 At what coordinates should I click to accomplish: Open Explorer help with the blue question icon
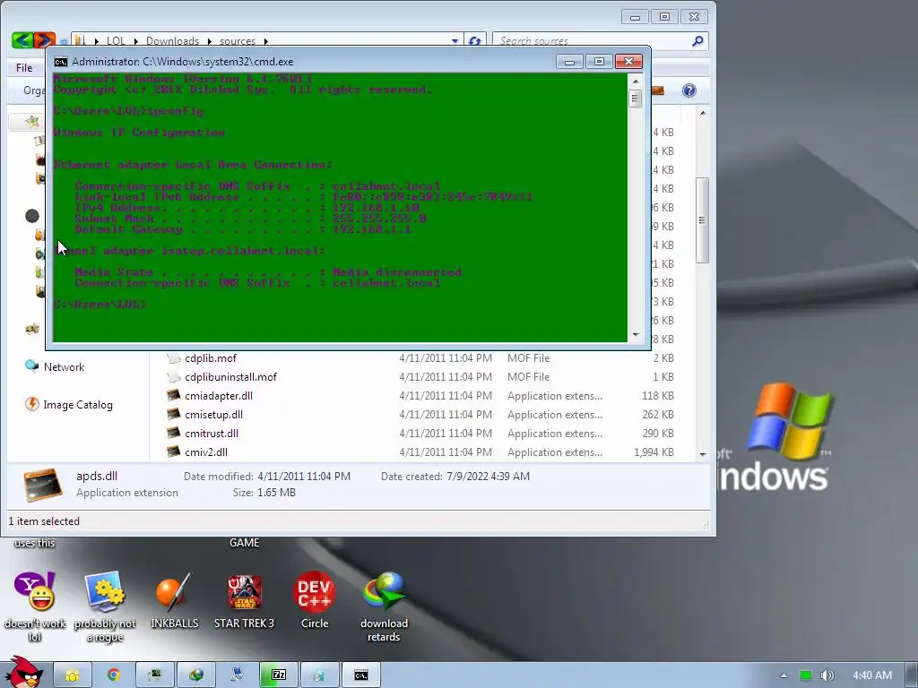pyautogui.click(x=689, y=90)
